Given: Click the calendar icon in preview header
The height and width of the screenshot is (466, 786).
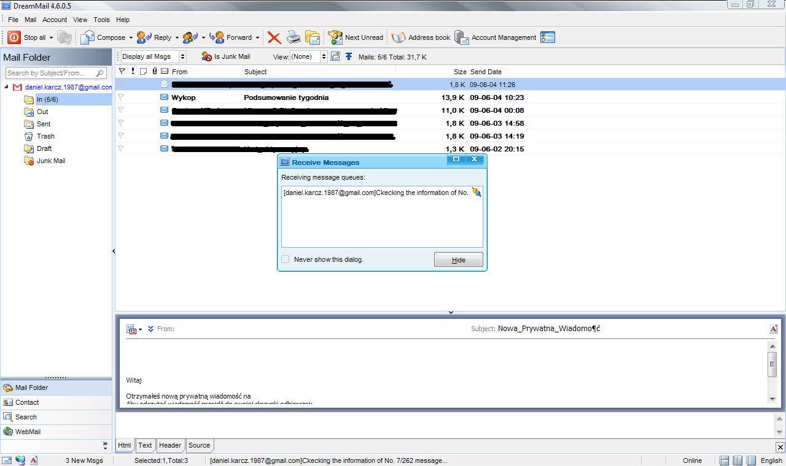Looking at the screenshot, I should (x=131, y=329).
